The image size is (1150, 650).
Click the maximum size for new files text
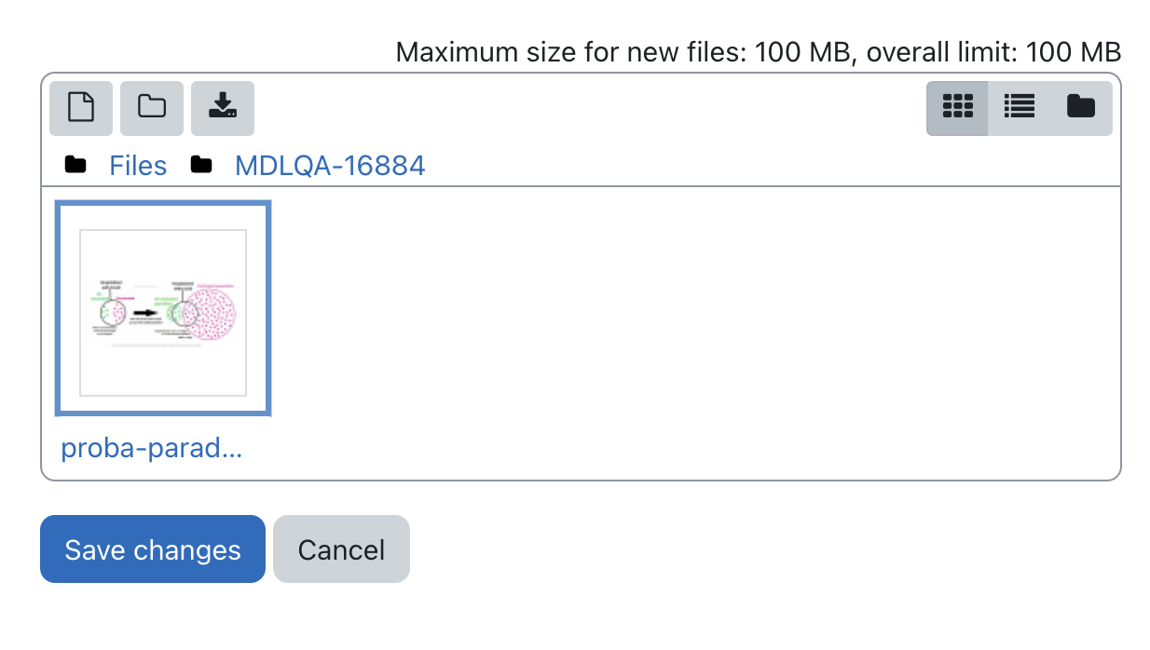tap(759, 52)
